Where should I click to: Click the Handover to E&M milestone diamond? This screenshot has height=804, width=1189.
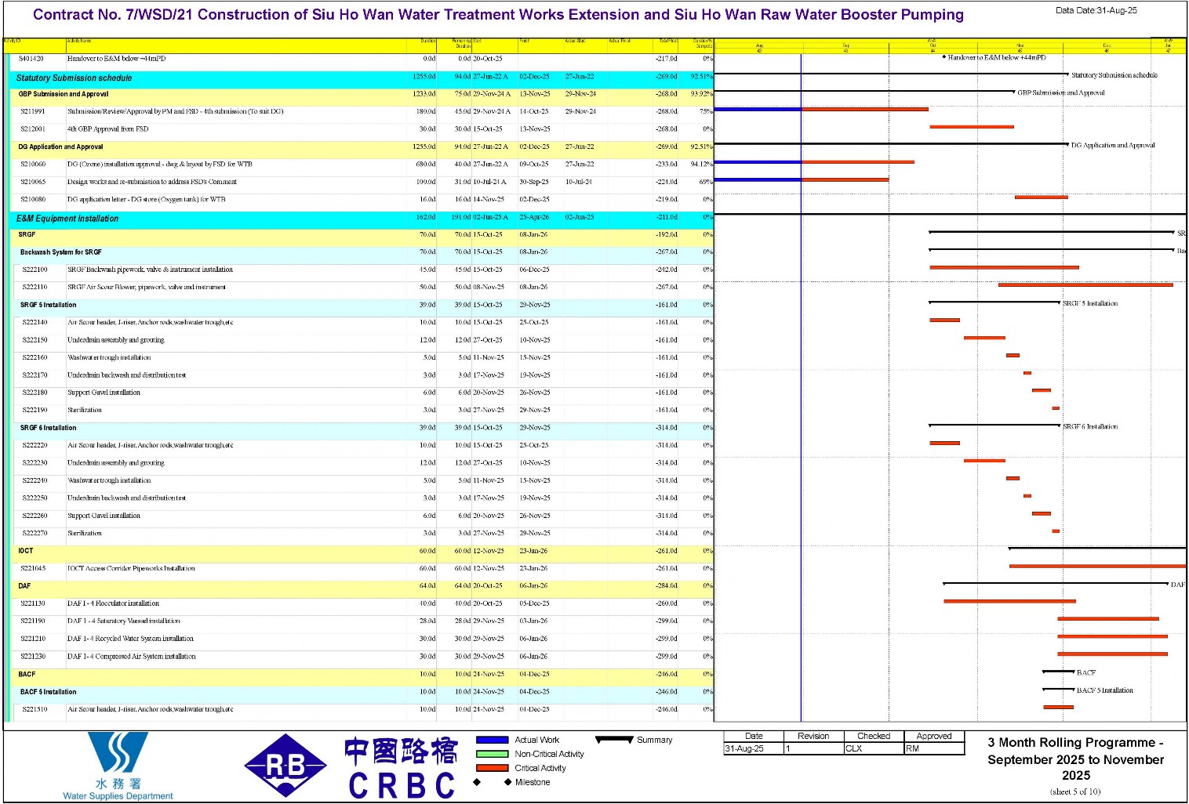coord(944,57)
